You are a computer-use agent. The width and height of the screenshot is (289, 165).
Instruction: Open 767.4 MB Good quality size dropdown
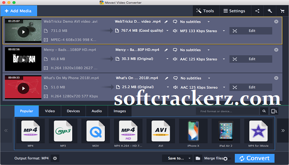tap(167, 31)
